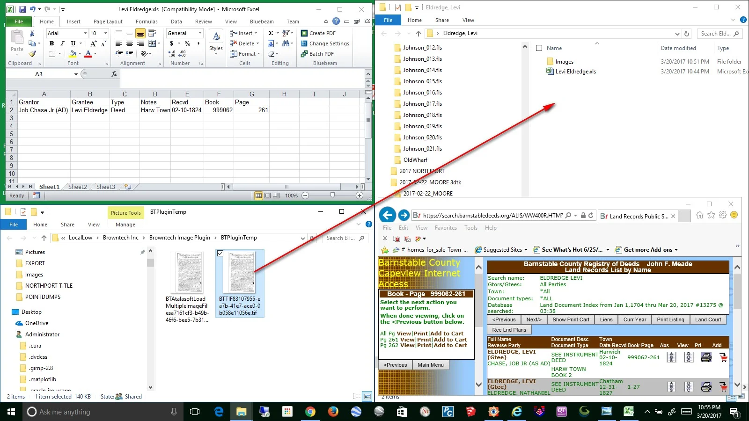Toggle the Name column header checkbox

tap(539, 48)
